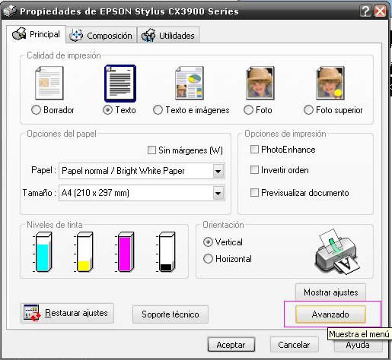Switch to the Composición tab

[101, 36]
